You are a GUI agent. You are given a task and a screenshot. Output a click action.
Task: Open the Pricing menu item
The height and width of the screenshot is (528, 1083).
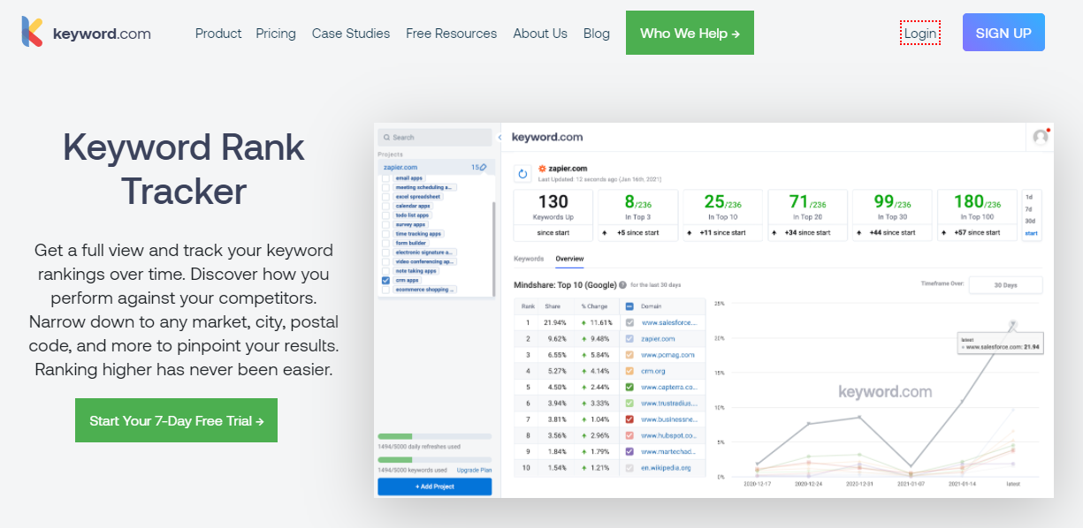pos(276,34)
